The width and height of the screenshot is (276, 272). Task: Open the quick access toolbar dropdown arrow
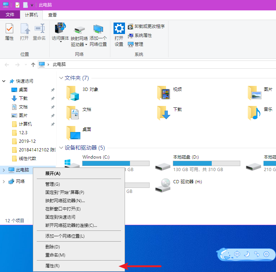[x=32, y=5]
